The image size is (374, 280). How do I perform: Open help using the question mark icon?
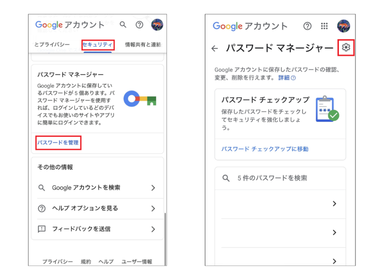tap(139, 25)
